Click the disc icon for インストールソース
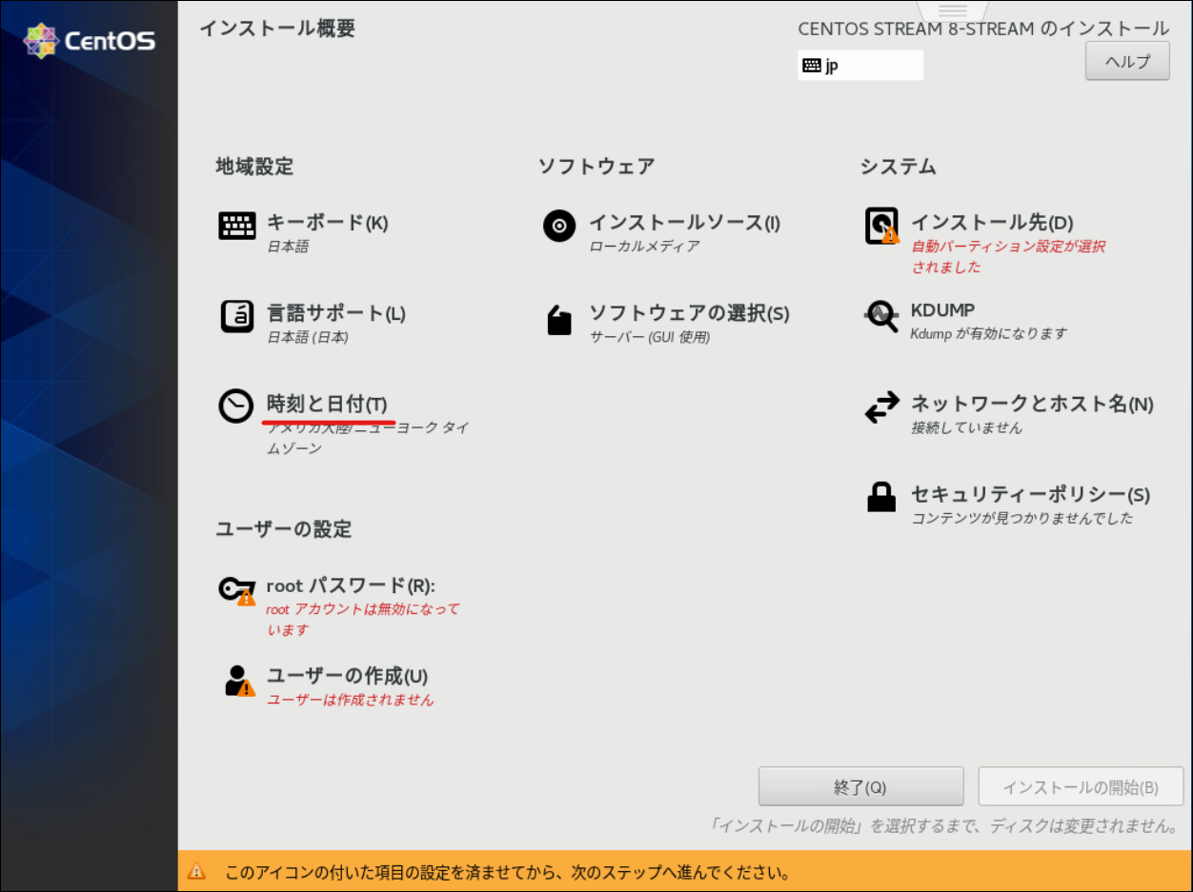Viewport: 1193px width, 892px height. click(559, 226)
